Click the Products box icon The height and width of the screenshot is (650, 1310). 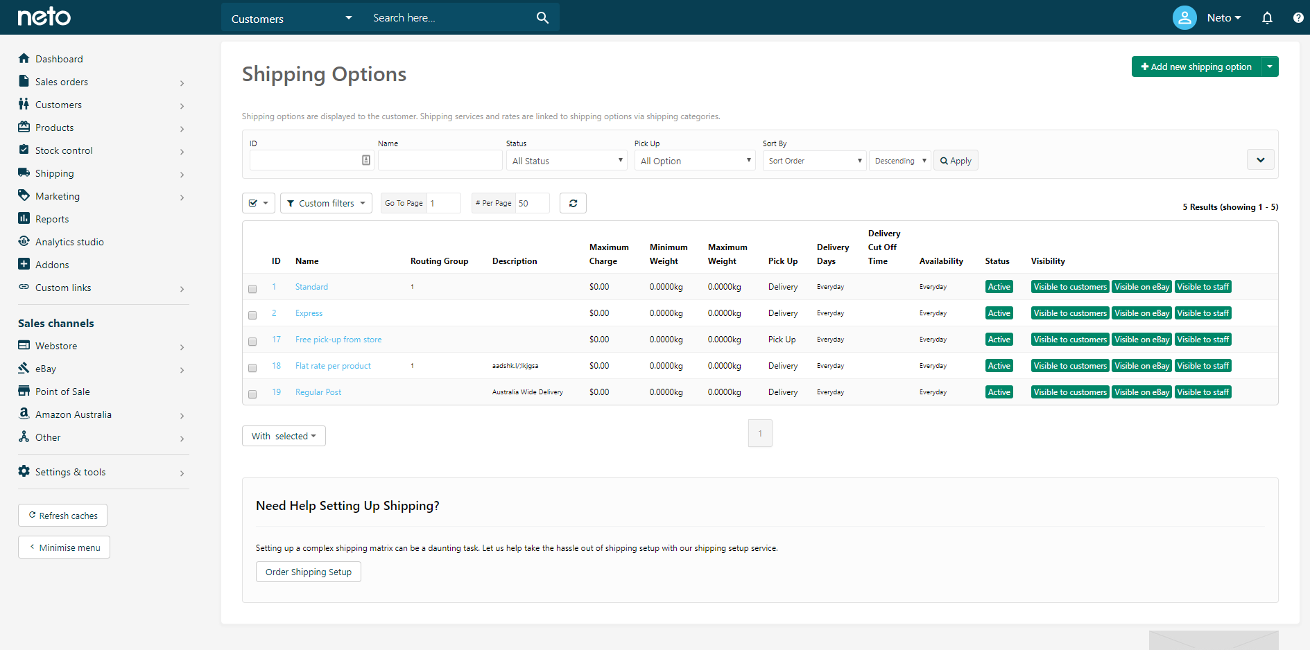[24, 127]
